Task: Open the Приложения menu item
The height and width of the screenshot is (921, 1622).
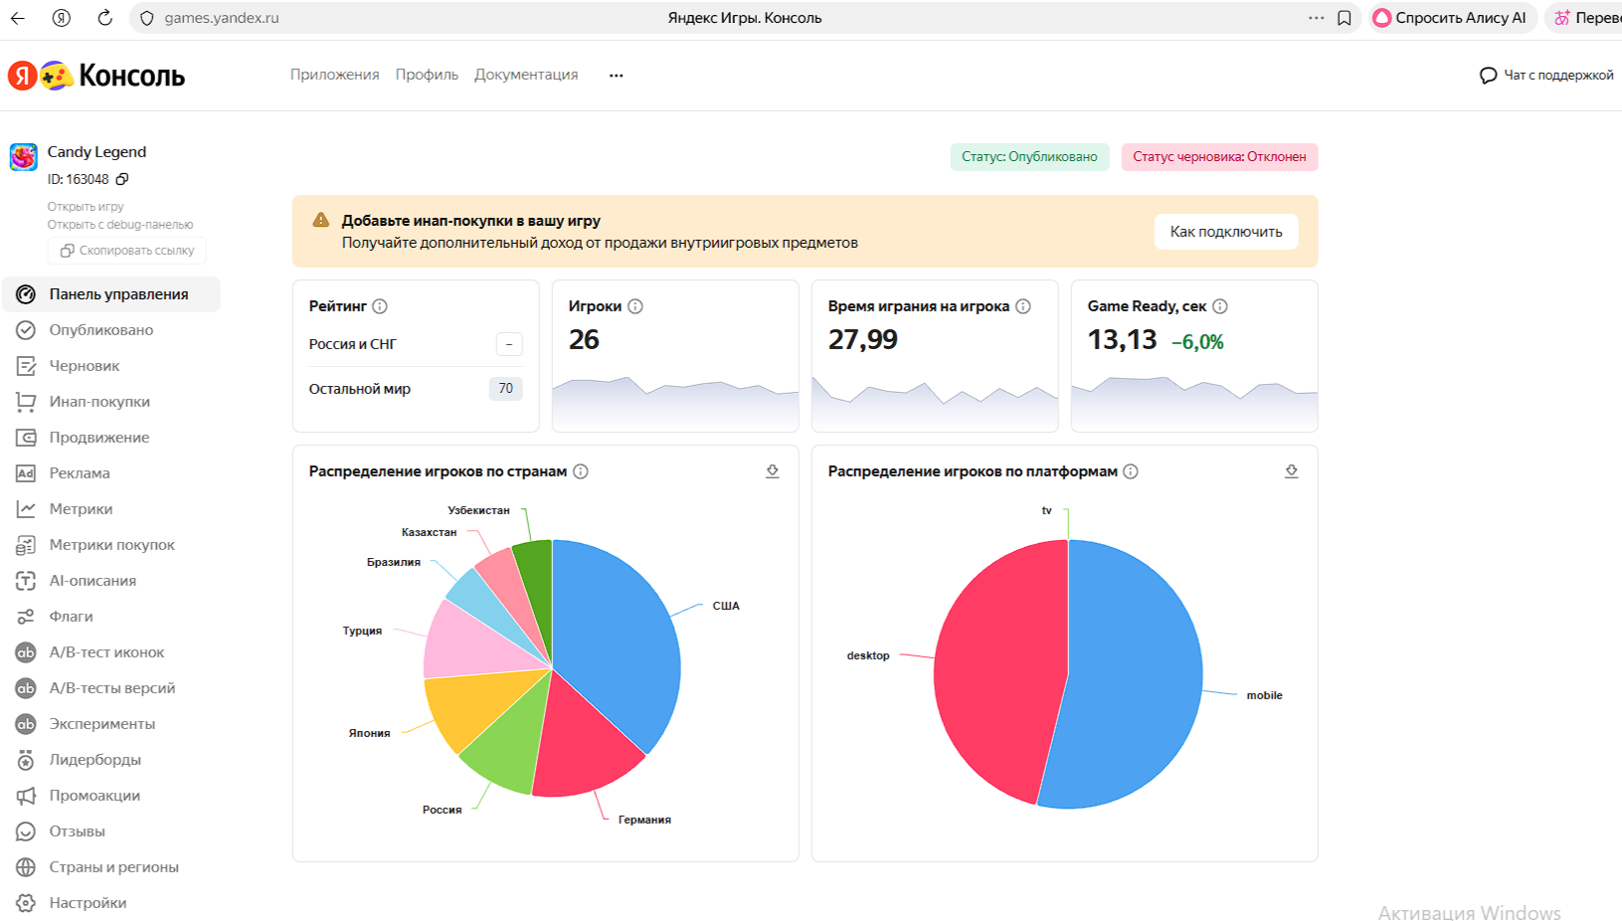Action: [x=334, y=75]
